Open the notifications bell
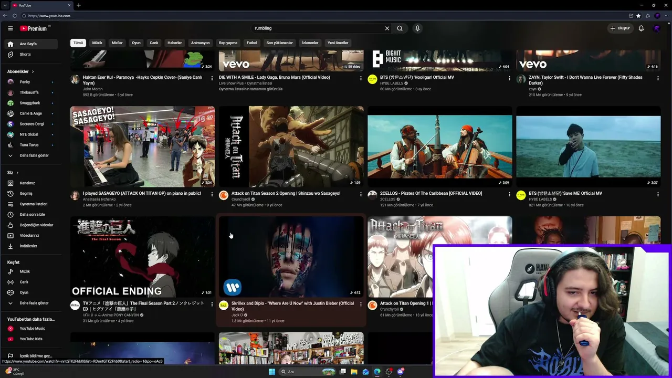 click(x=641, y=28)
